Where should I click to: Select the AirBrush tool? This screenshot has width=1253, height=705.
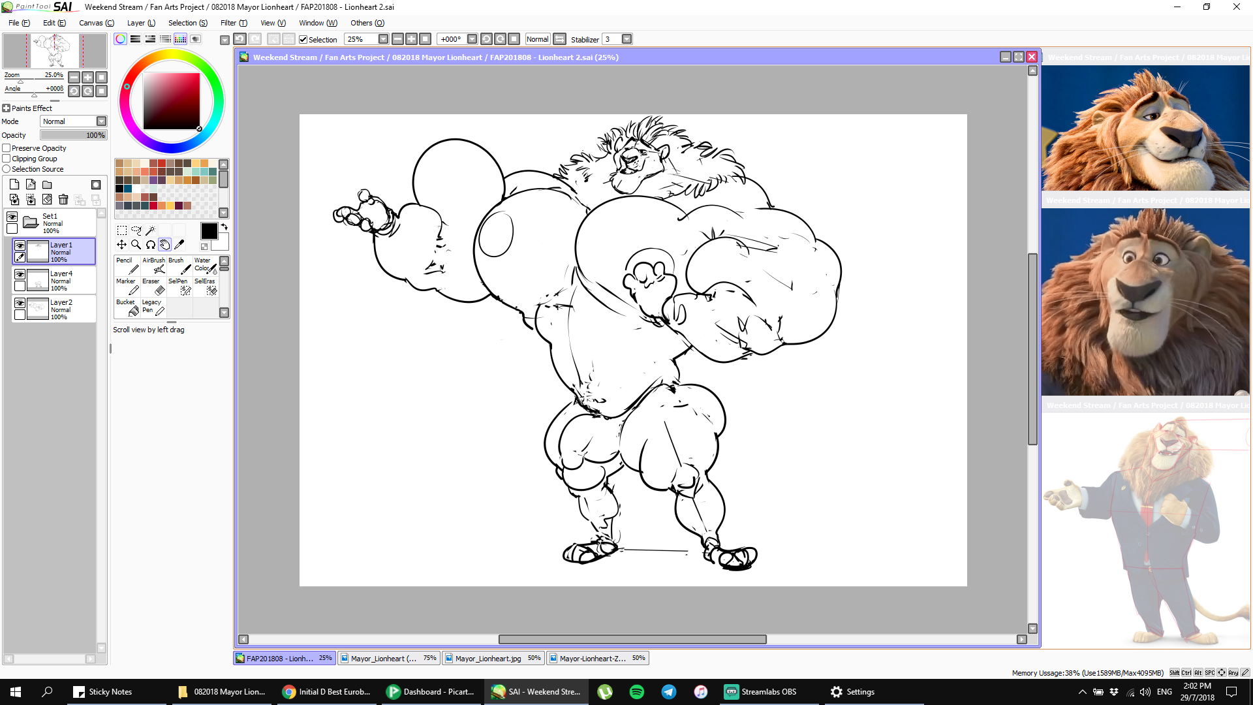click(x=154, y=266)
